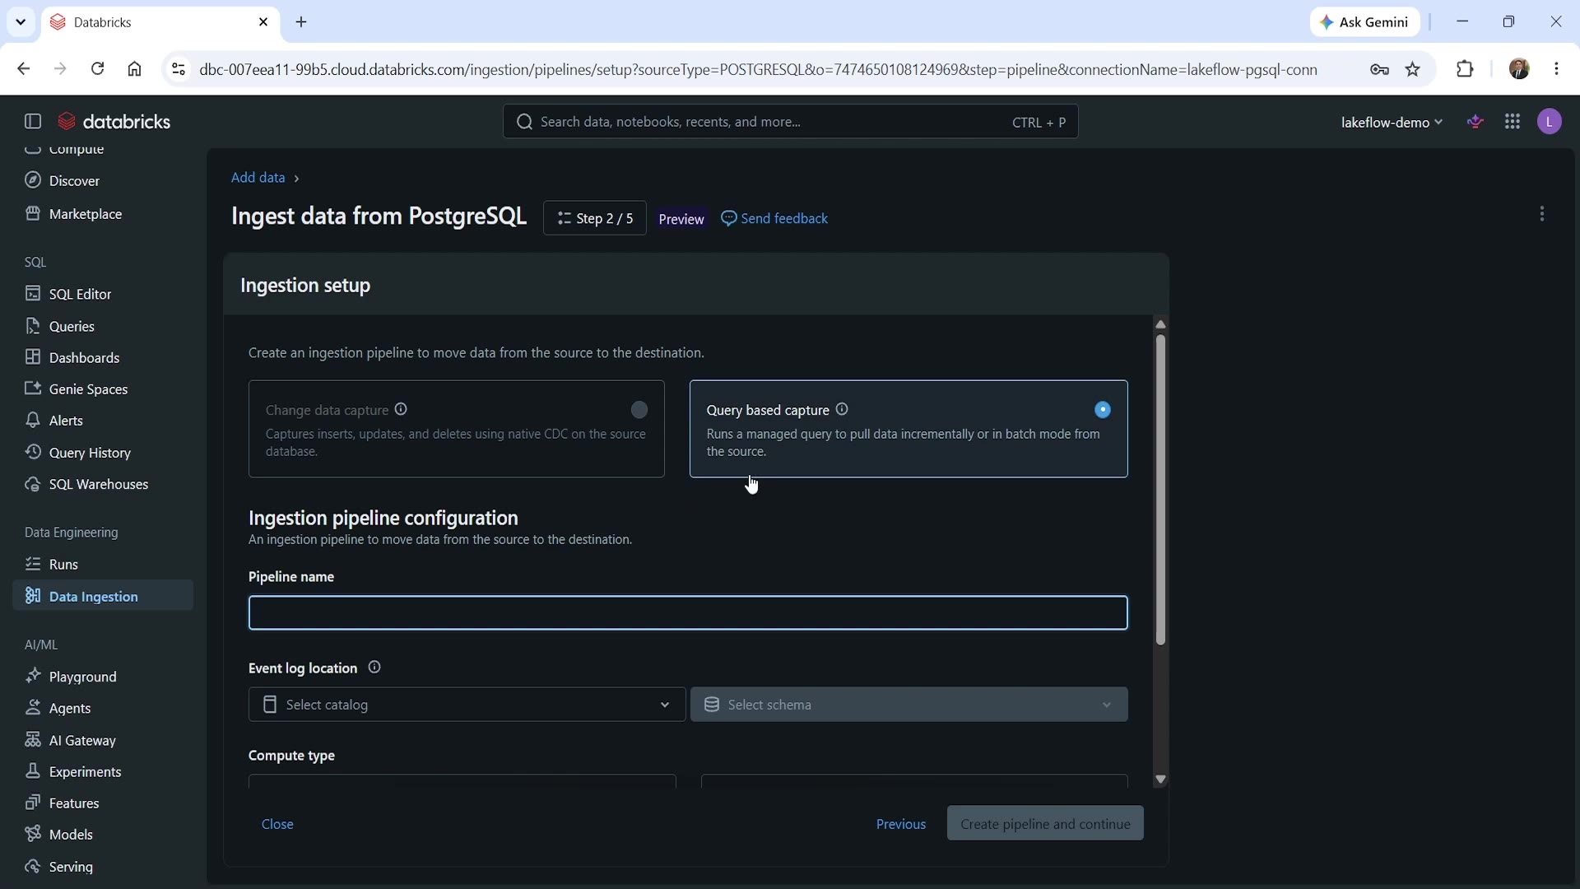Image resolution: width=1580 pixels, height=889 pixels.
Task: Open Chrome profile avatar
Action: (1519, 69)
